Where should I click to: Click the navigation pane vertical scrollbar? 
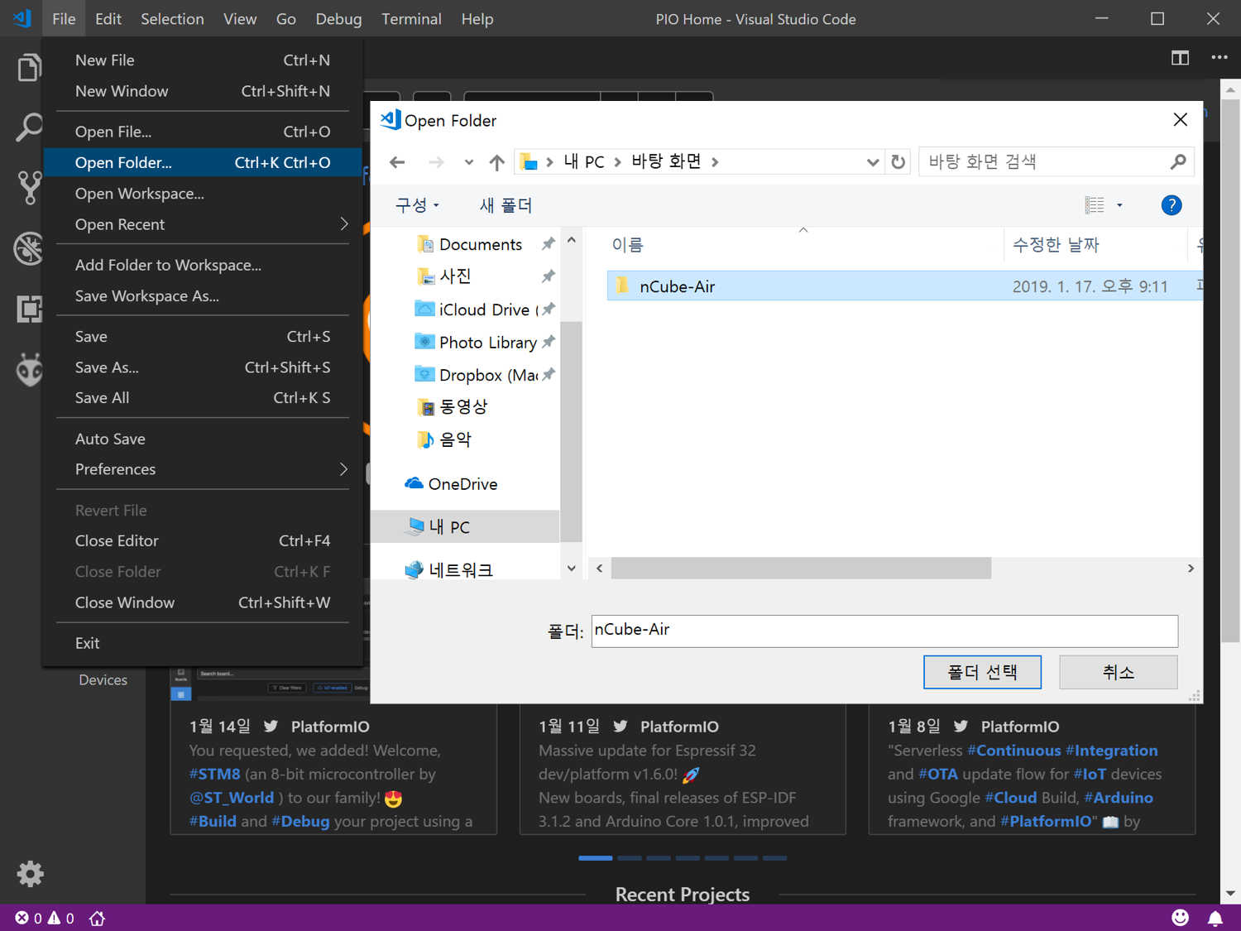point(571,430)
